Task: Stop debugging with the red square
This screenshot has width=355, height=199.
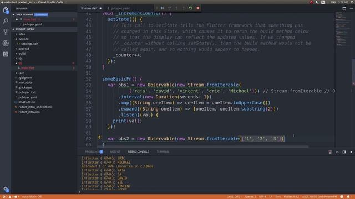Action: pyautogui.click(x=198, y=8)
